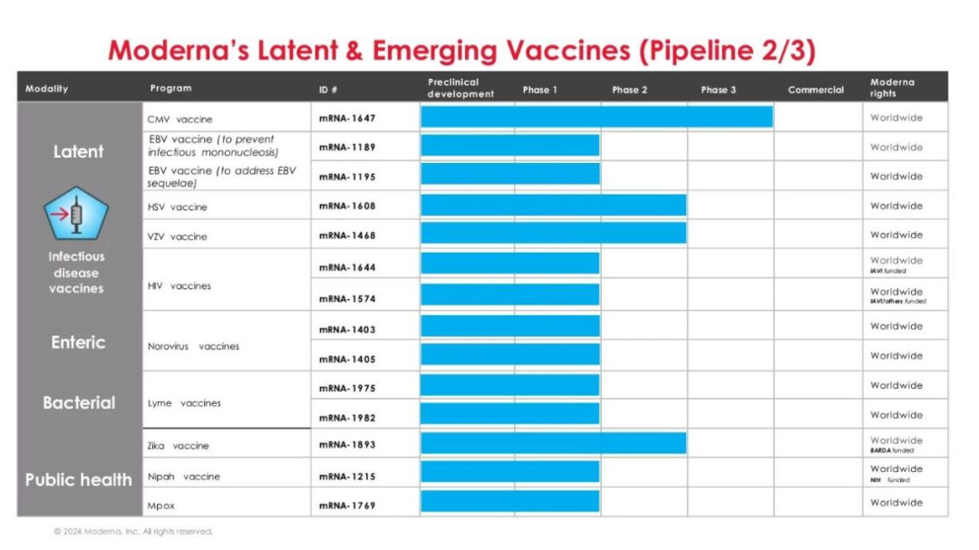Click the Norovirus vaccines program label
The width and height of the screenshot is (979, 550).
tap(193, 346)
